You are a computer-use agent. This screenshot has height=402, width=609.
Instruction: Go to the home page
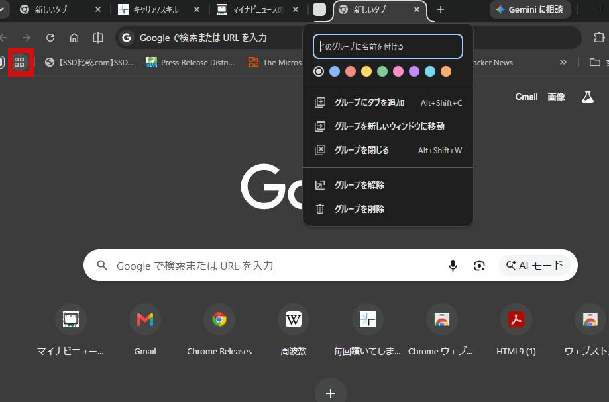(74, 38)
